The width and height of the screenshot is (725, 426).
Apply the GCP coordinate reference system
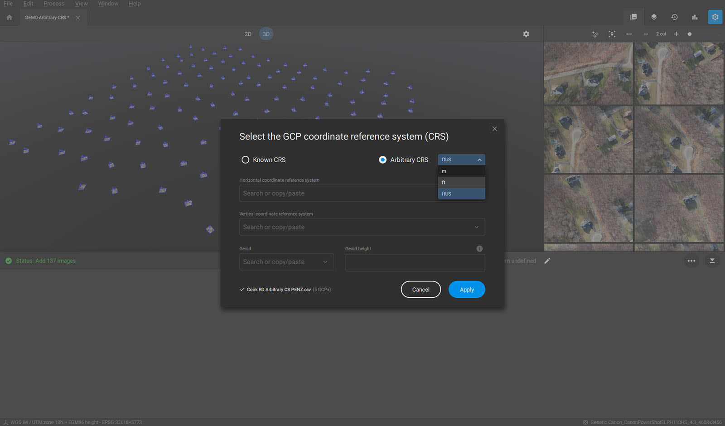pyautogui.click(x=466, y=289)
